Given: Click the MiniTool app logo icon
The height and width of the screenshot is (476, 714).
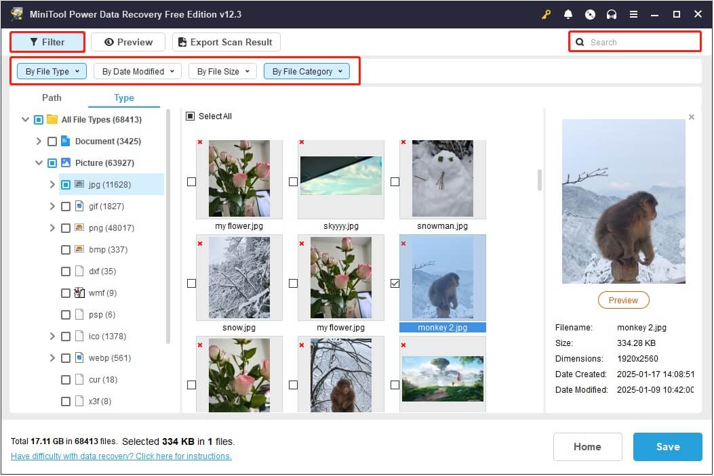Looking at the screenshot, I should [x=18, y=14].
